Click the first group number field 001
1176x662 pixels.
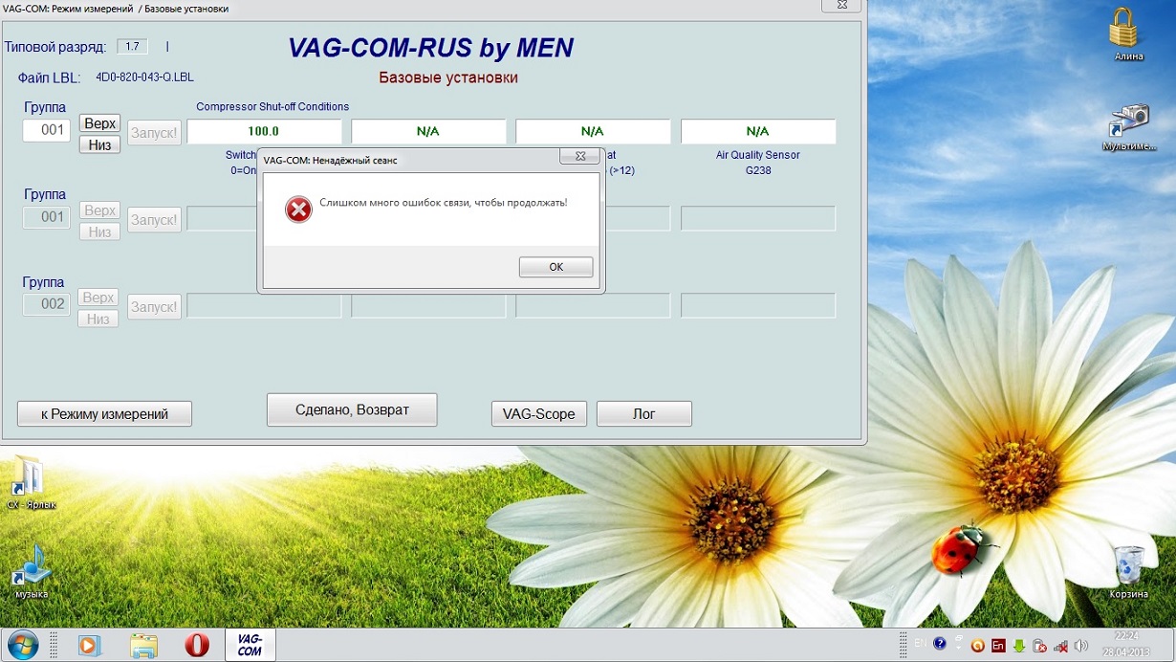point(47,130)
